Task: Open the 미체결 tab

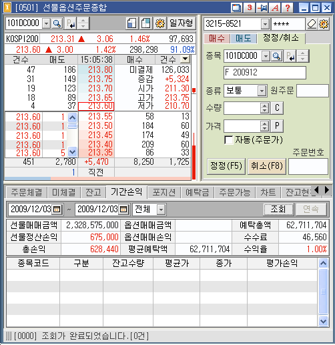Action: (x=64, y=192)
